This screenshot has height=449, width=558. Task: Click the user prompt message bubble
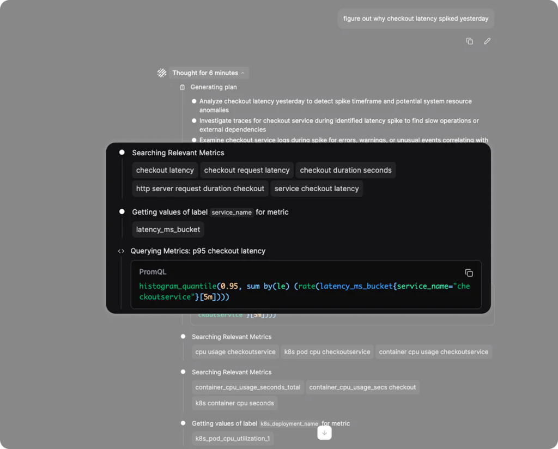(416, 19)
